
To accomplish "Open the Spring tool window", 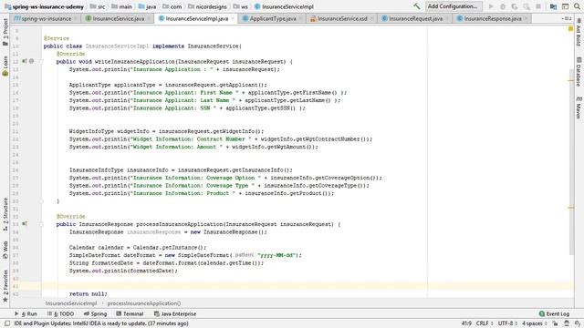I will (x=95, y=313).
